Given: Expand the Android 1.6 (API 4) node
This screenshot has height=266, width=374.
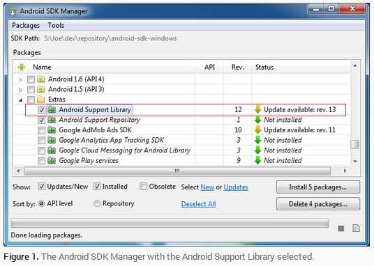Looking at the screenshot, I should [x=21, y=79].
